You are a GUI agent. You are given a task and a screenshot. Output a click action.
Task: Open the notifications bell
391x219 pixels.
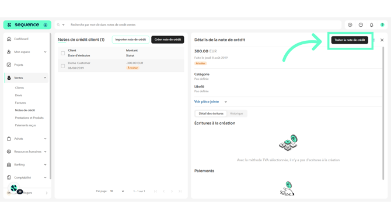(372, 25)
